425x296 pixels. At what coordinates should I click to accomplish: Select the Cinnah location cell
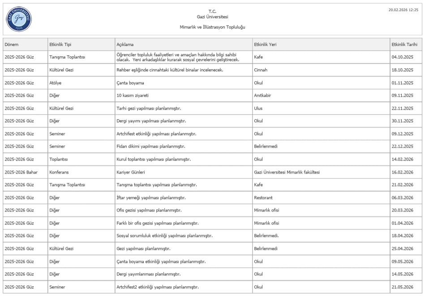pyautogui.click(x=261, y=70)
